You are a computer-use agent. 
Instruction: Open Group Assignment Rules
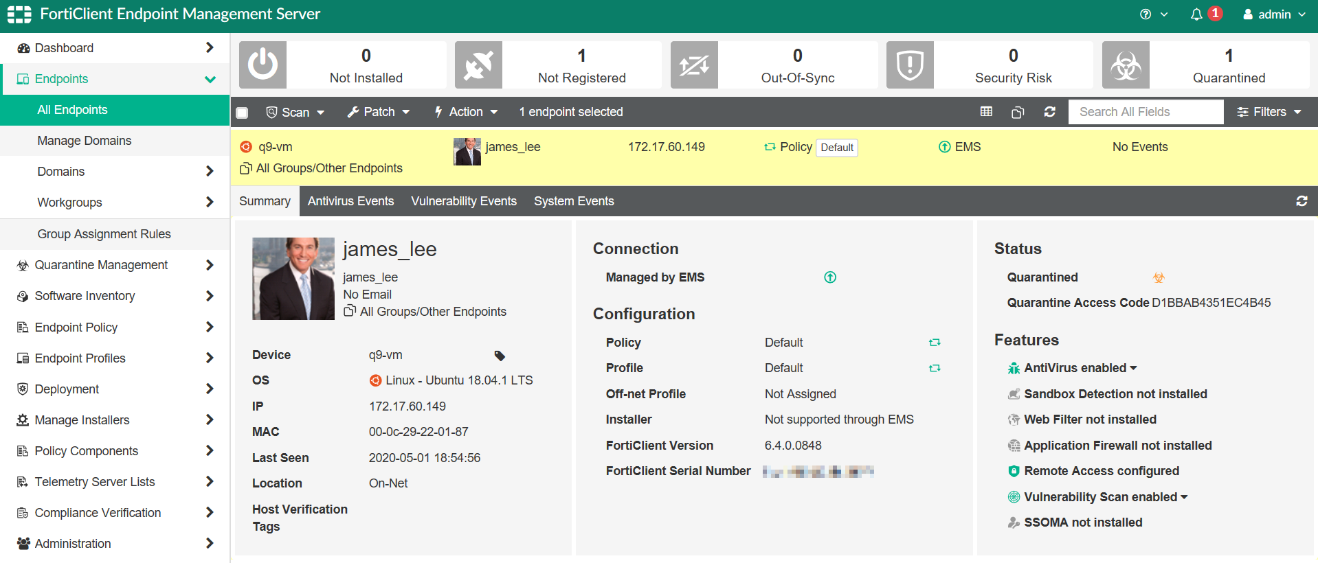click(x=115, y=234)
